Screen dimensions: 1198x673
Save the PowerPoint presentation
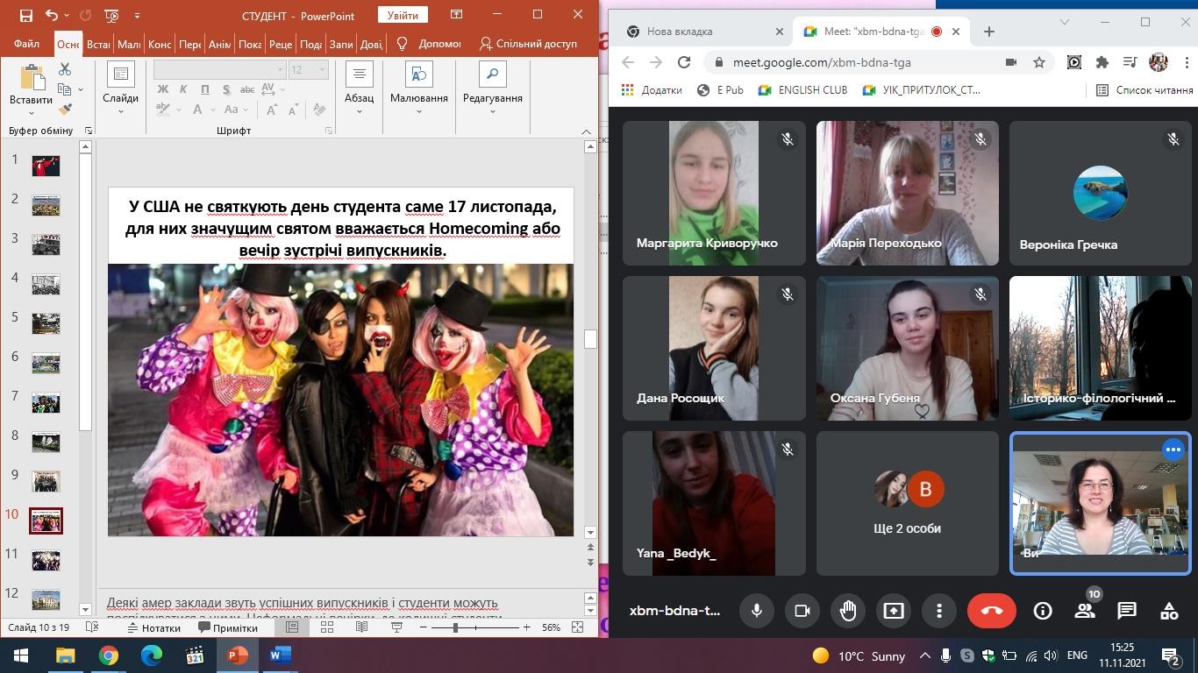(x=25, y=15)
